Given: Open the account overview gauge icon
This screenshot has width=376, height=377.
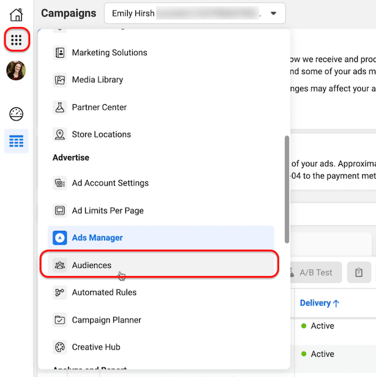Looking at the screenshot, I should [16, 114].
